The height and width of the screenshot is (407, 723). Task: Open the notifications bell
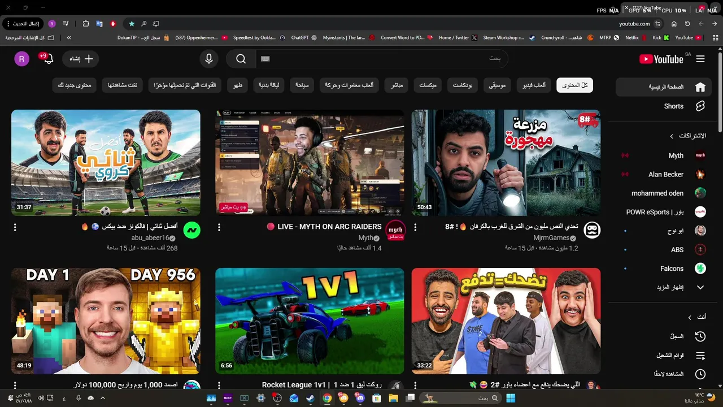pos(47,59)
